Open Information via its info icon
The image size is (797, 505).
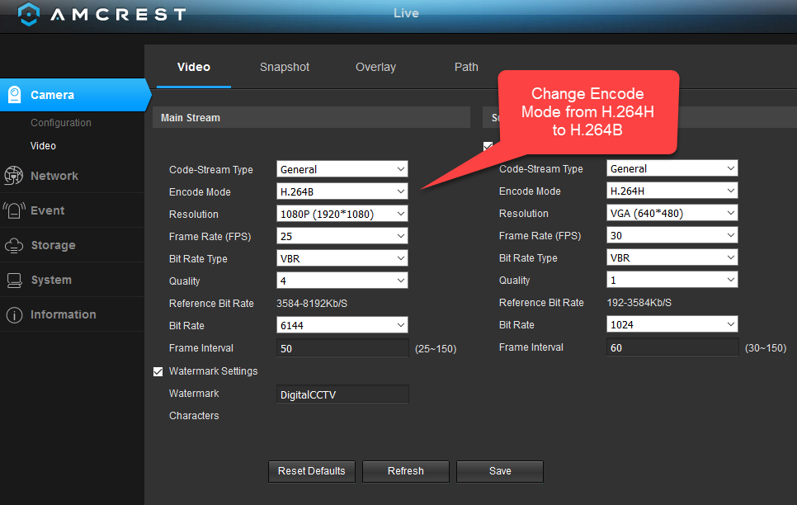[x=14, y=314]
